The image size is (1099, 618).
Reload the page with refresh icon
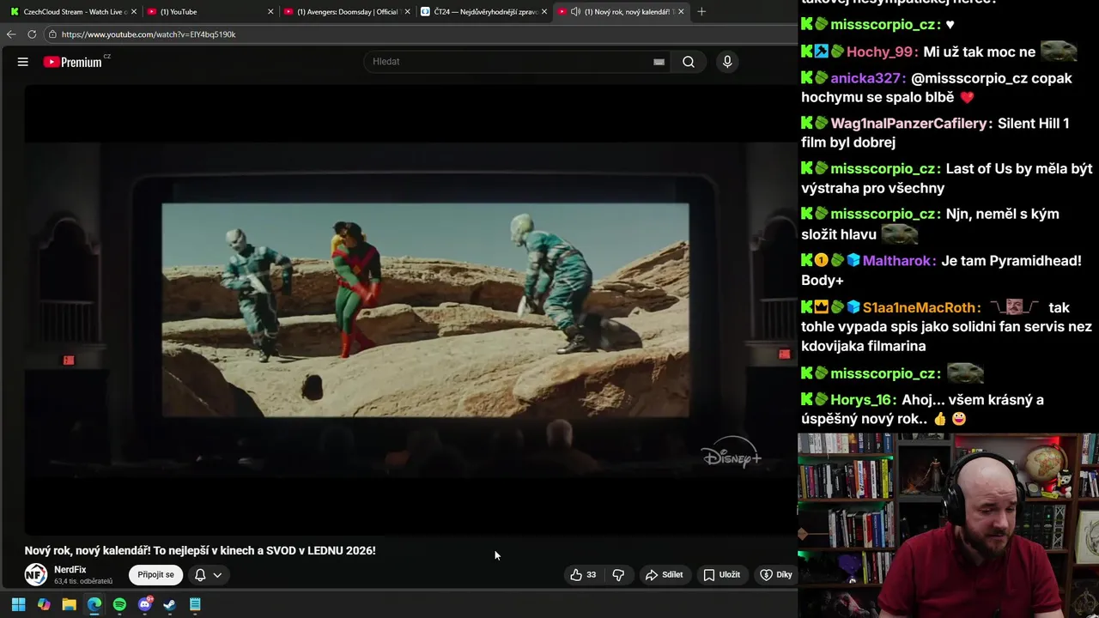[32, 34]
